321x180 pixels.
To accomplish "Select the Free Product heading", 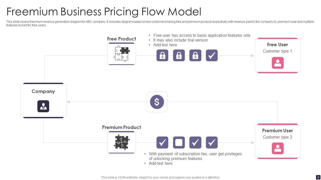I will (x=121, y=39).
